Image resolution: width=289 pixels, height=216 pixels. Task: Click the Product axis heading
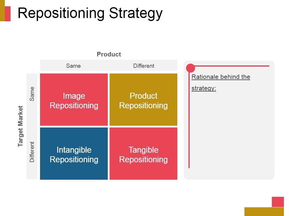point(109,54)
